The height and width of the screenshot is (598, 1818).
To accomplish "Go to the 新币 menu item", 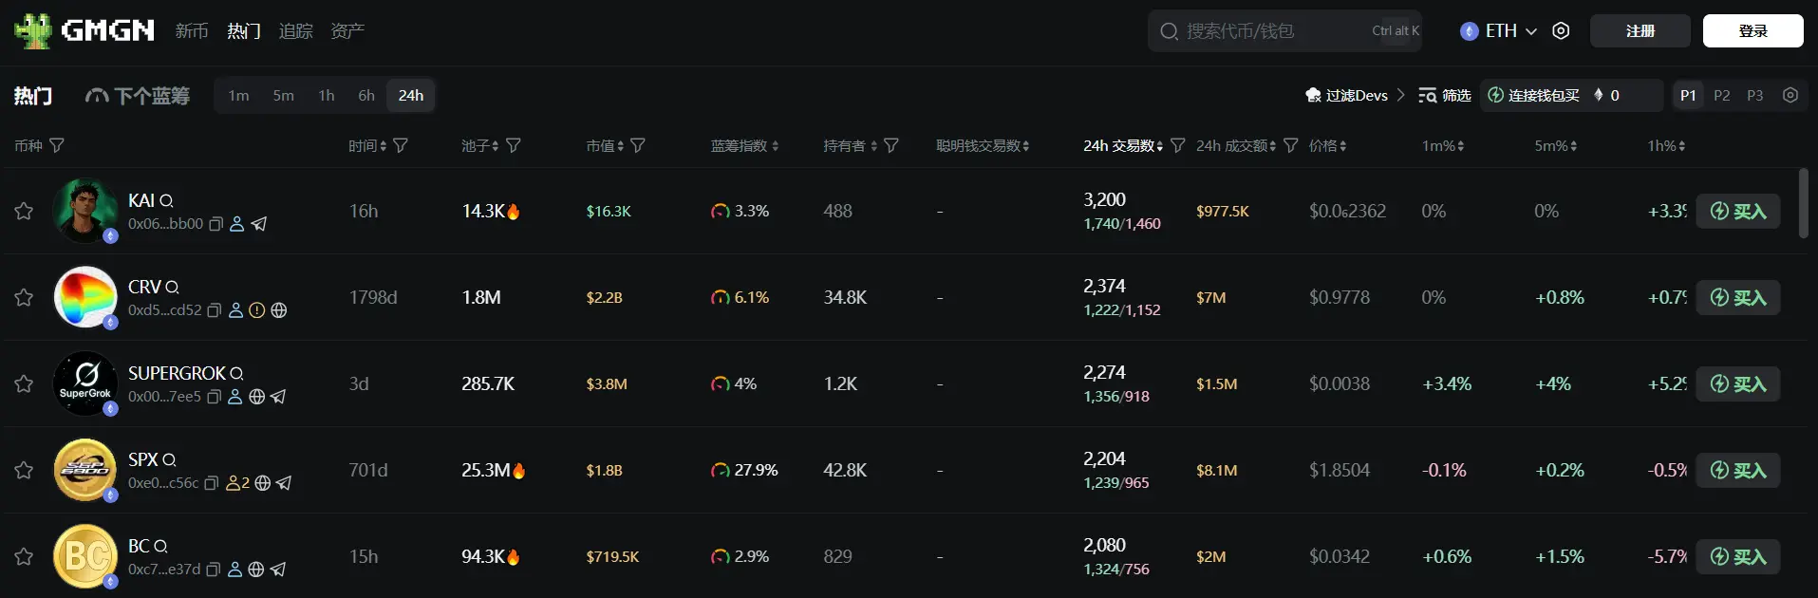I will (x=192, y=31).
